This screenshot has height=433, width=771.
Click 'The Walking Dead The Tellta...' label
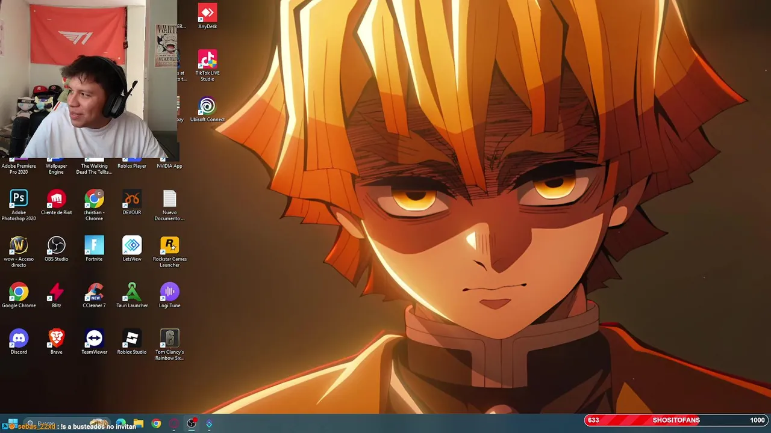tap(94, 169)
